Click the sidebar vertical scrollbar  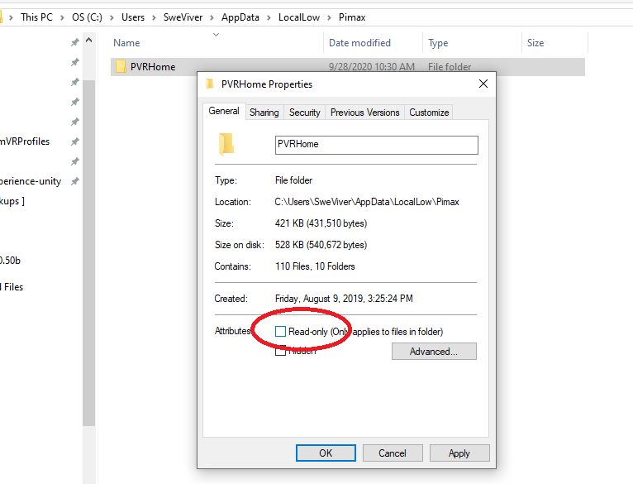[x=89, y=248]
